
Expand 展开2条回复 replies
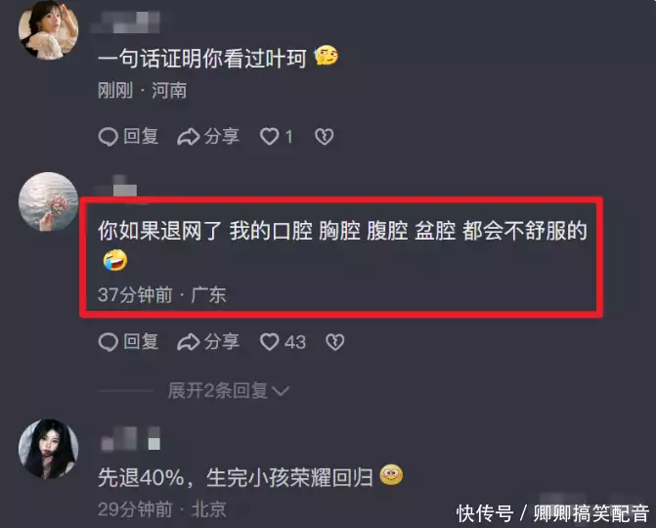click(228, 391)
